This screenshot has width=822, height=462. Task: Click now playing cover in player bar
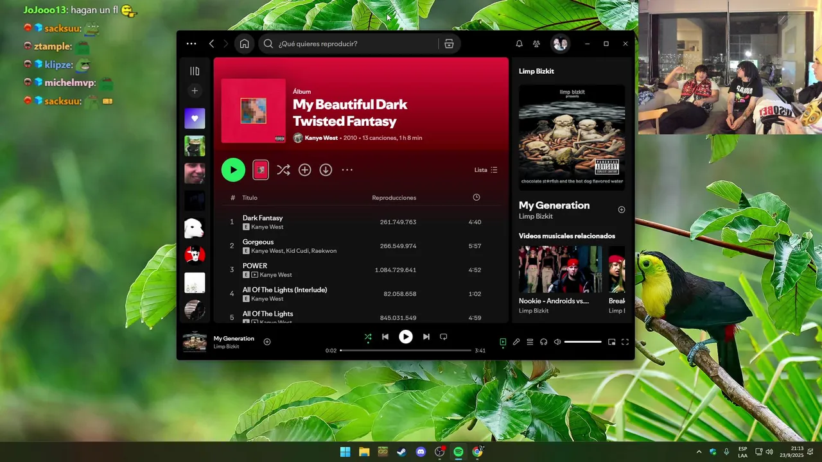(195, 342)
